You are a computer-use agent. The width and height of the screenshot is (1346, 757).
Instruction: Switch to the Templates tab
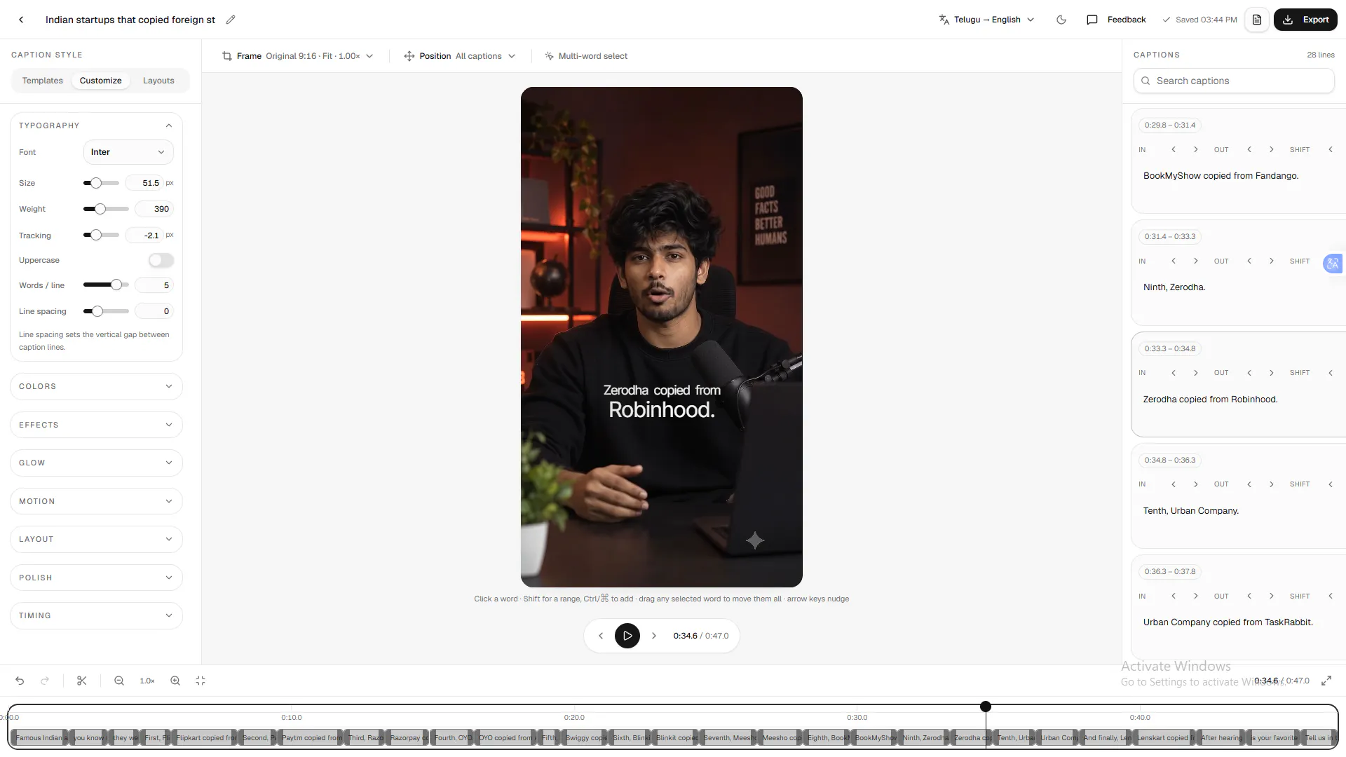[43, 81]
